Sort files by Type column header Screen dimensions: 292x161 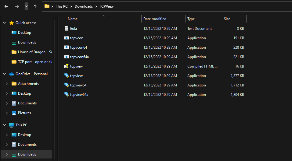[191, 19]
